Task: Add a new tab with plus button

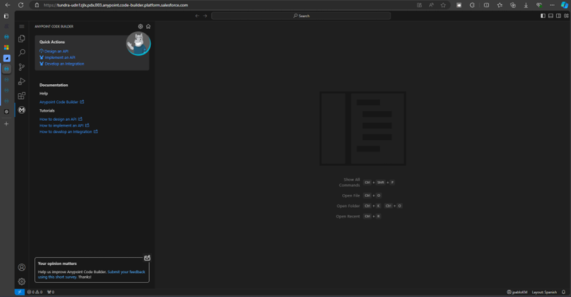Action: (x=6, y=124)
